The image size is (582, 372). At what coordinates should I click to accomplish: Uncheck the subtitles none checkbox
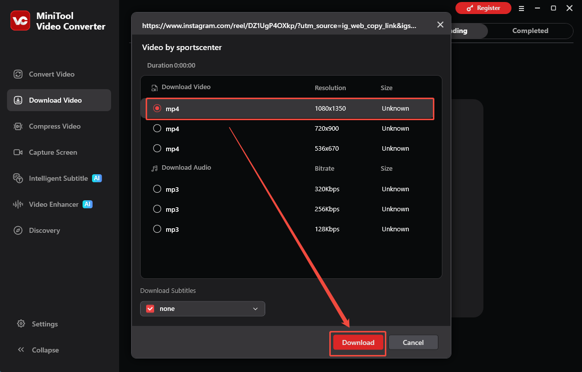150,309
